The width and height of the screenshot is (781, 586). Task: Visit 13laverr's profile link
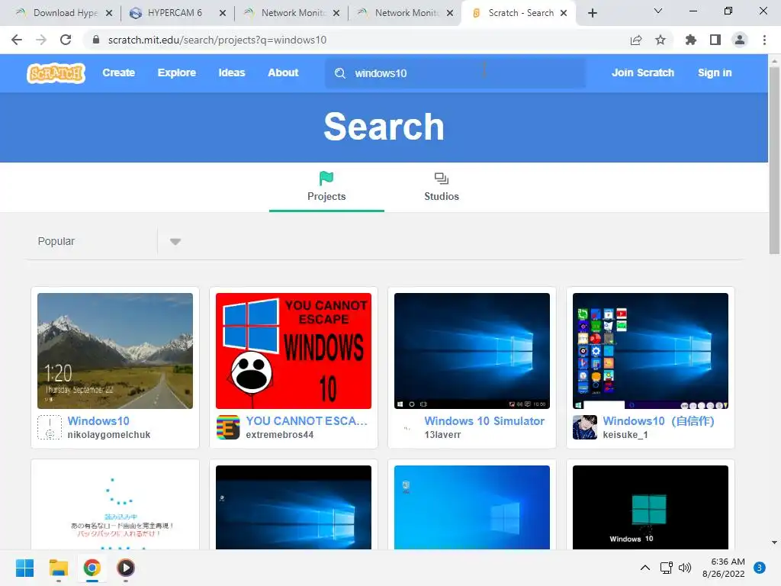point(442,434)
